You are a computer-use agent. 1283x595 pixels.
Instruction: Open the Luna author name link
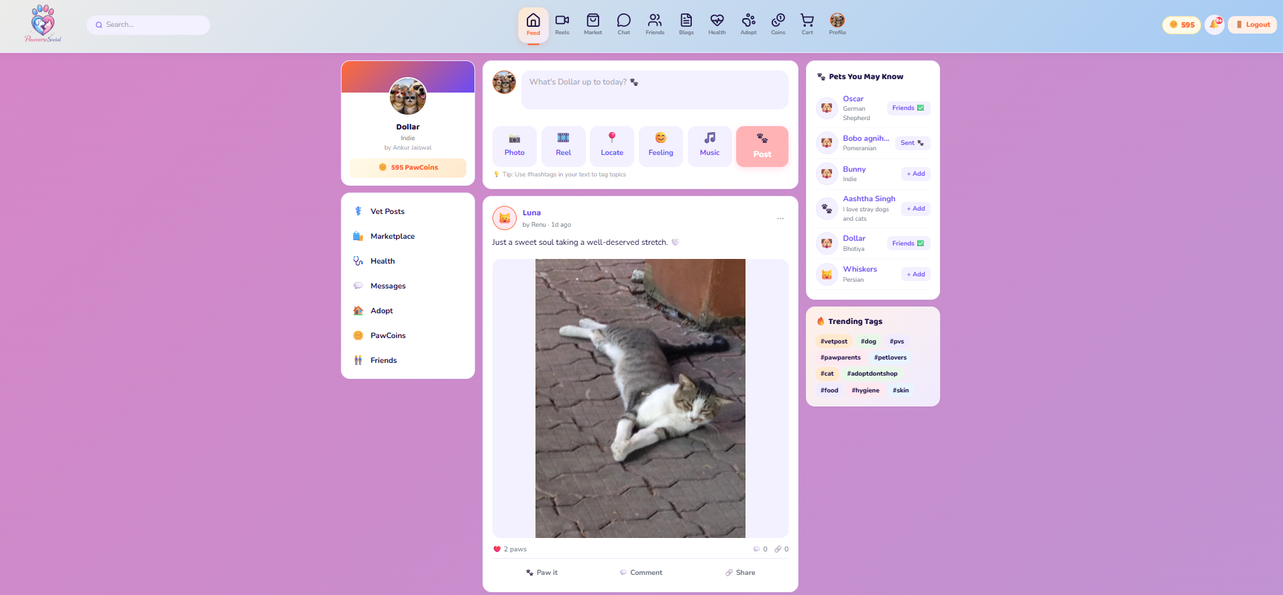(531, 213)
